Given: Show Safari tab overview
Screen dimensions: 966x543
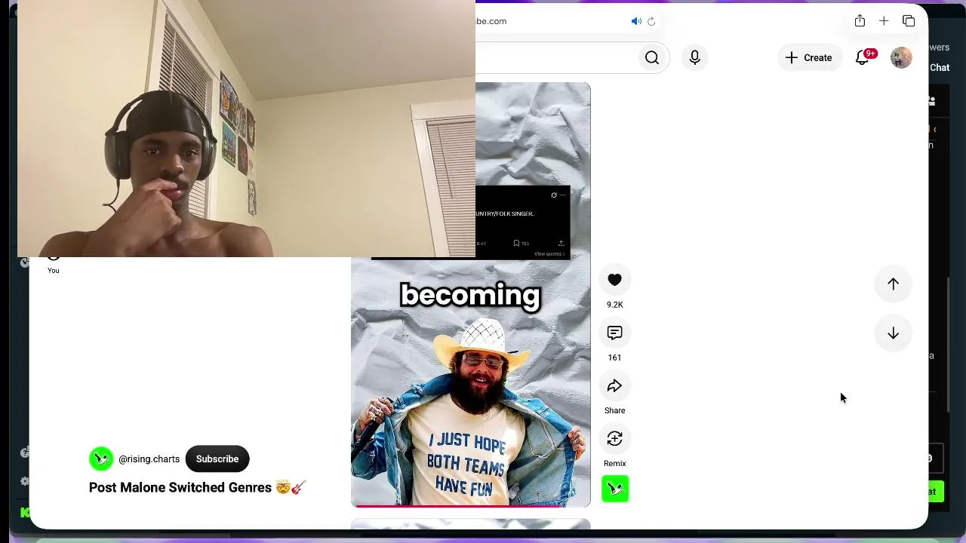Looking at the screenshot, I should point(909,21).
